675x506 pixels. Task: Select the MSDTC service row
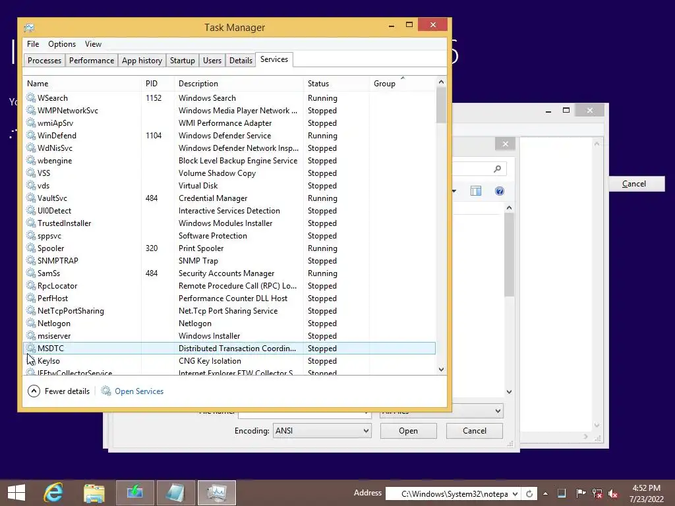click(x=229, y=348)
